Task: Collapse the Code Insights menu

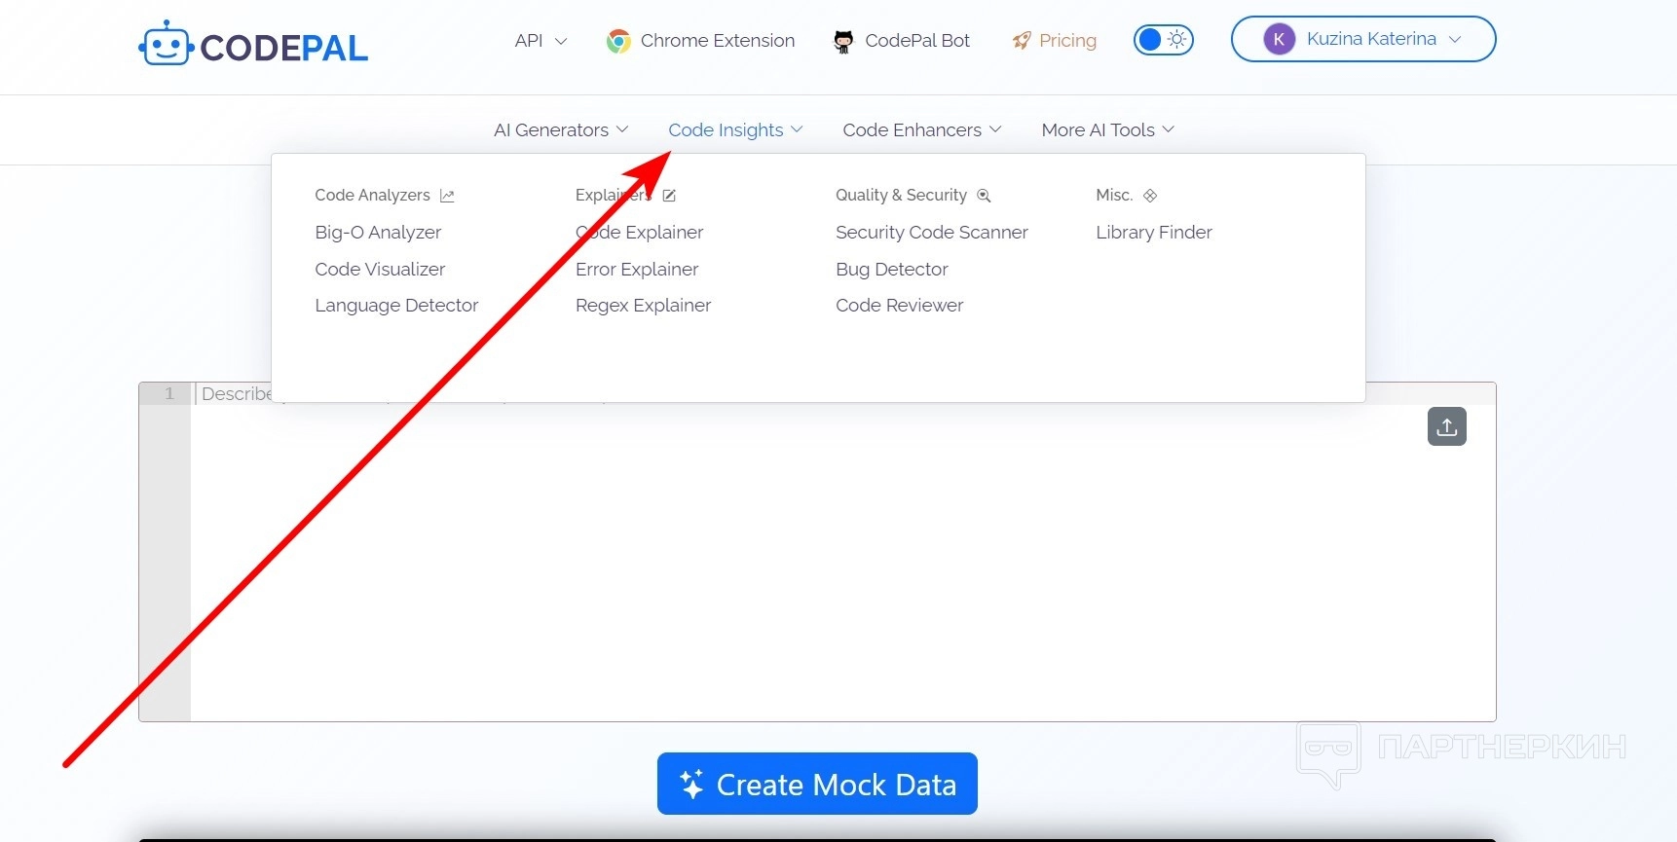Action: tap(735, 130)
